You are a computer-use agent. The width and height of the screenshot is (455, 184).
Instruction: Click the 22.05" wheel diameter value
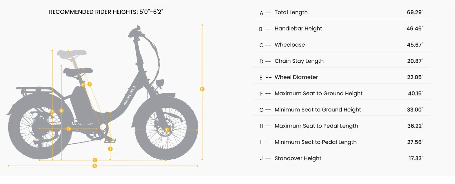[x=415, y=77]
